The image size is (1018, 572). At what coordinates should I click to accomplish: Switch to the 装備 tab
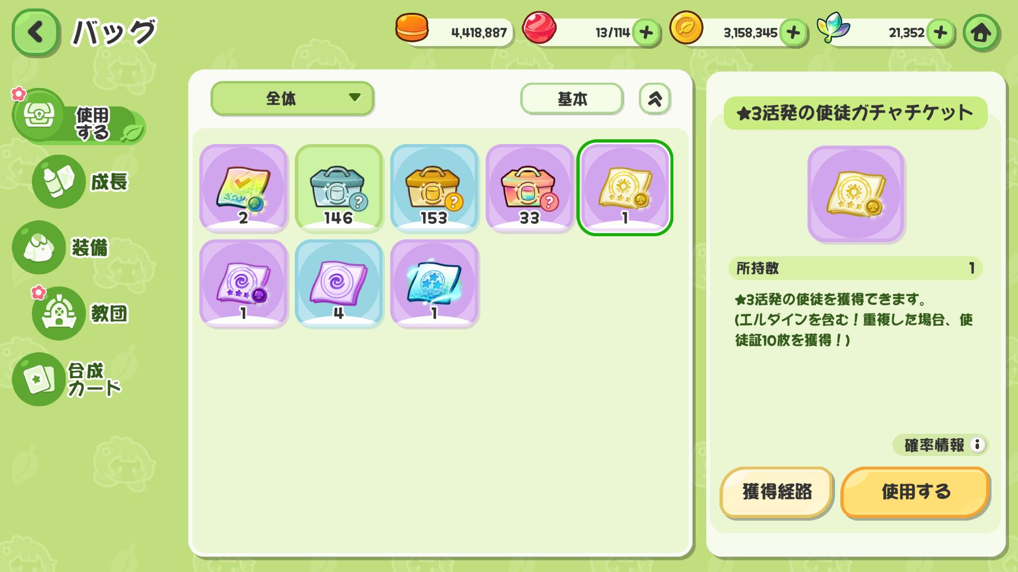61,247
